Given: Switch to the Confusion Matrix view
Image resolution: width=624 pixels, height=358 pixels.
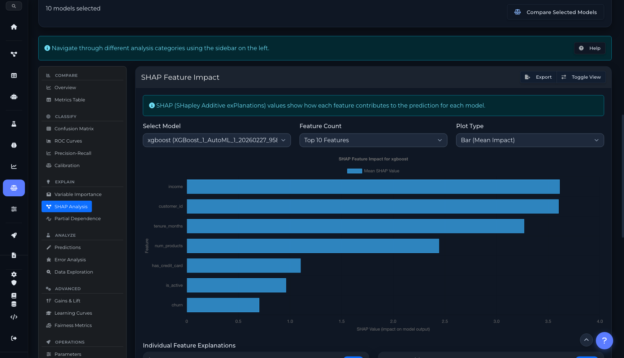Looking at the screenshot, I should [x=74, y=128].
